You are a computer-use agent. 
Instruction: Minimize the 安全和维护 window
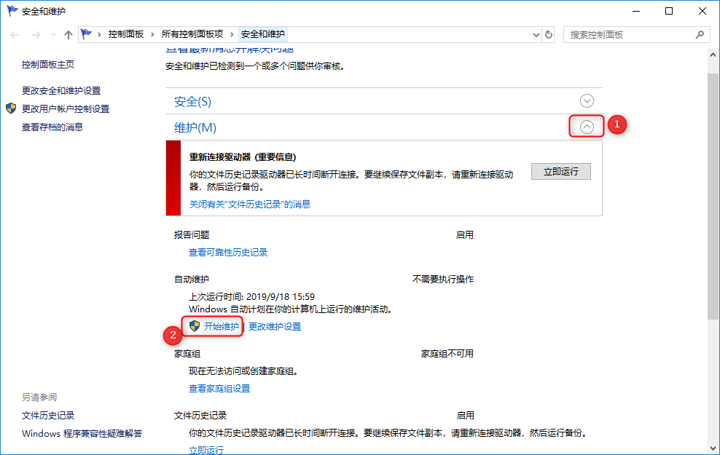coord(636,11)
